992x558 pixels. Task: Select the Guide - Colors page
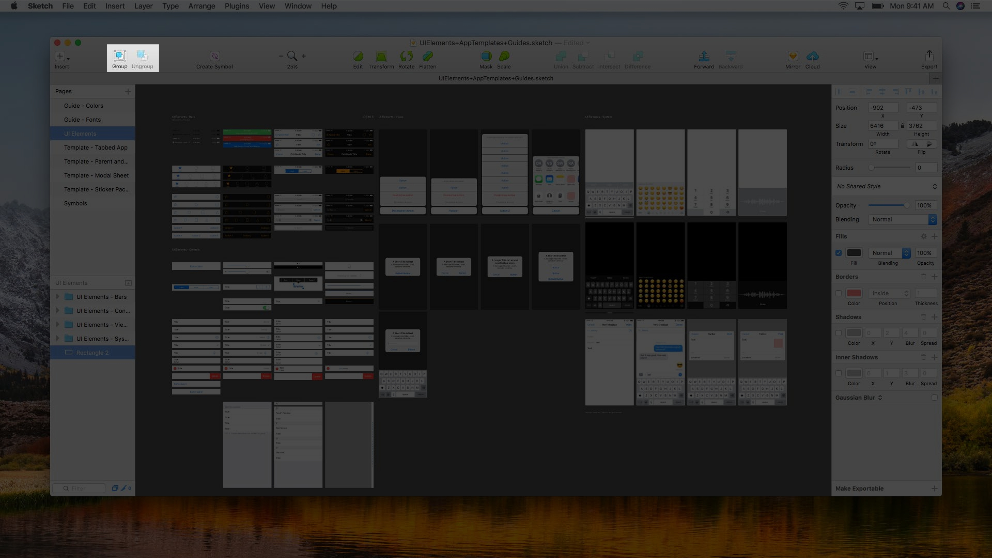pyautogui.click(x=83, y=105)
